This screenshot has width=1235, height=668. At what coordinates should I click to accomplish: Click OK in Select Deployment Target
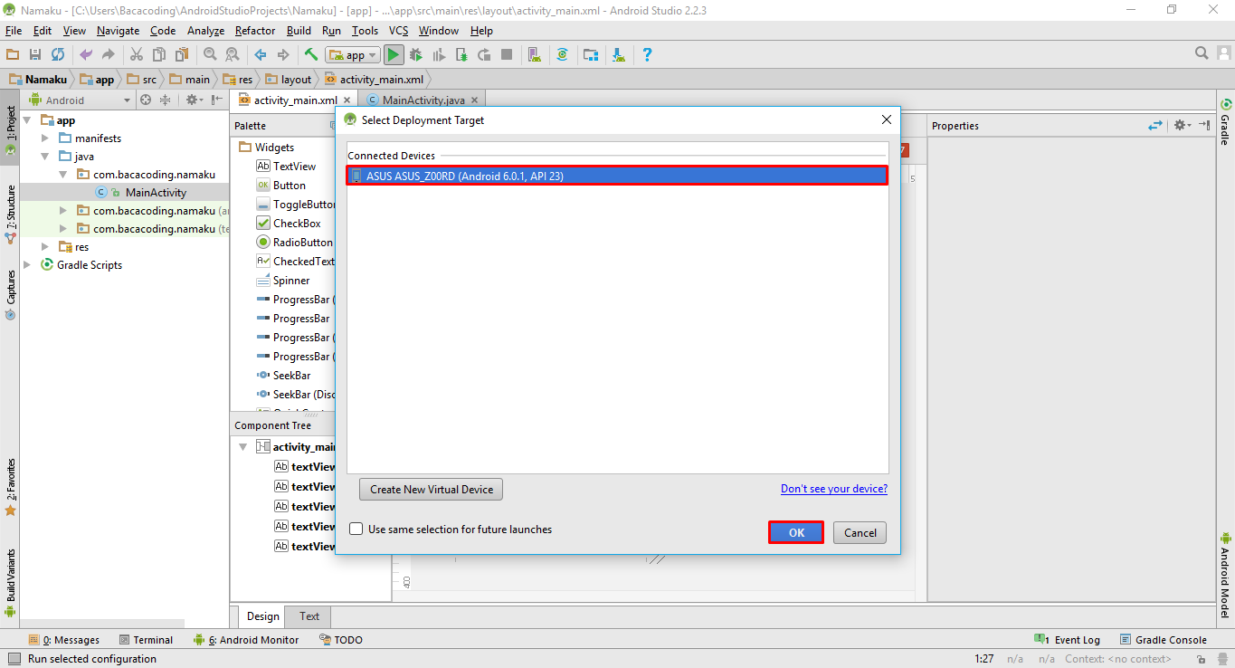pyautogui.click(x=796, y=532)
